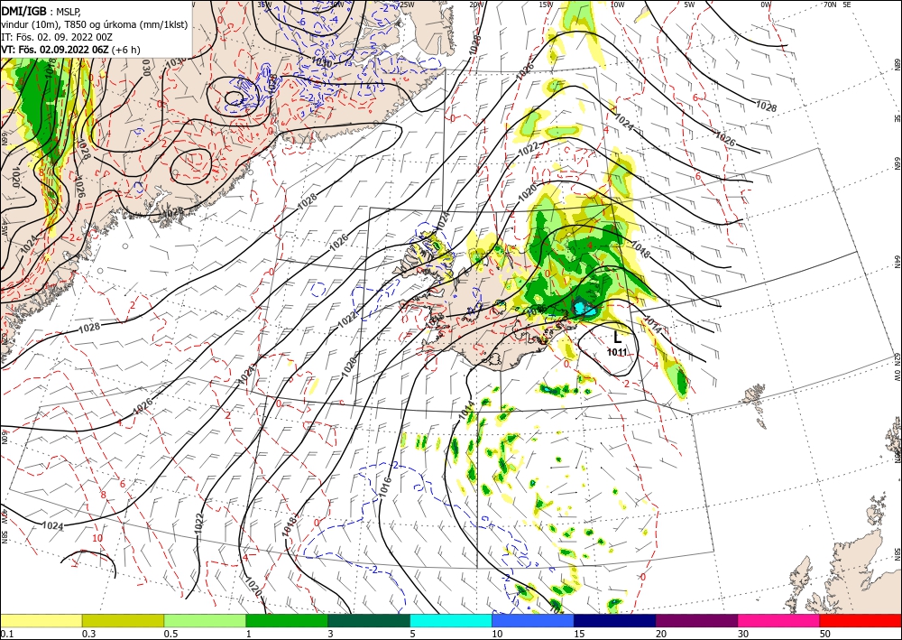Click the yellow 0.1–0.3 legend swatch
This screenshot has height=640, width=902.
pos(41,620)
